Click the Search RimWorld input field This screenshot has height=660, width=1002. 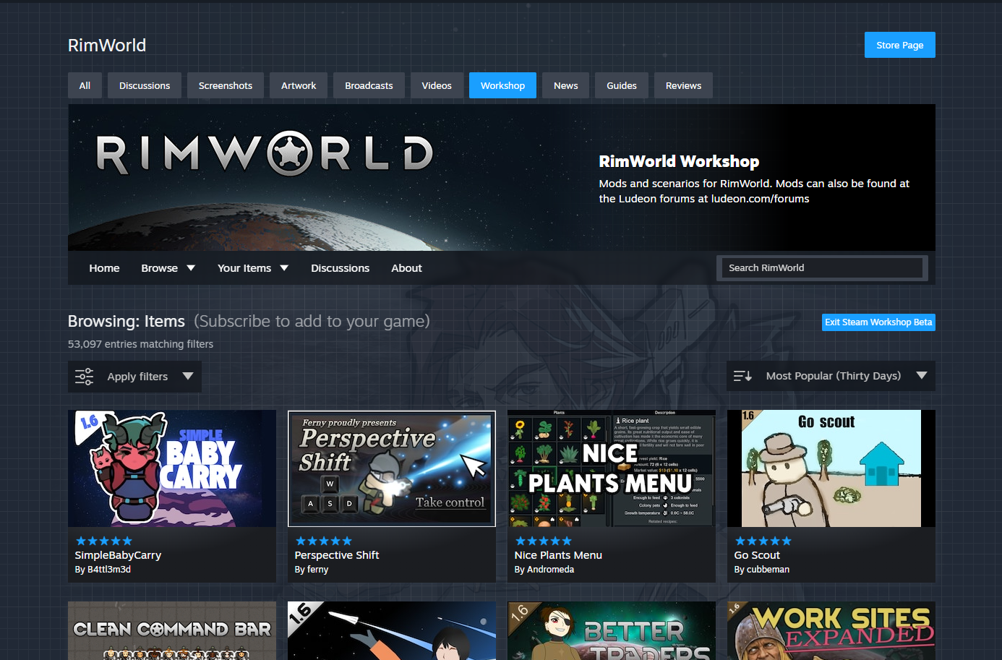click(821, 267)
